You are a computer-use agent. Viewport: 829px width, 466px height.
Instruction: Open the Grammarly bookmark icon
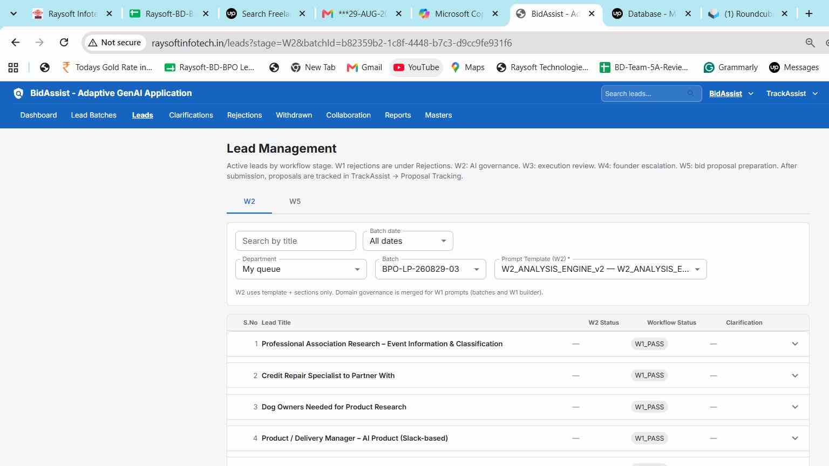pyautogui.click(x=709, y=67)
